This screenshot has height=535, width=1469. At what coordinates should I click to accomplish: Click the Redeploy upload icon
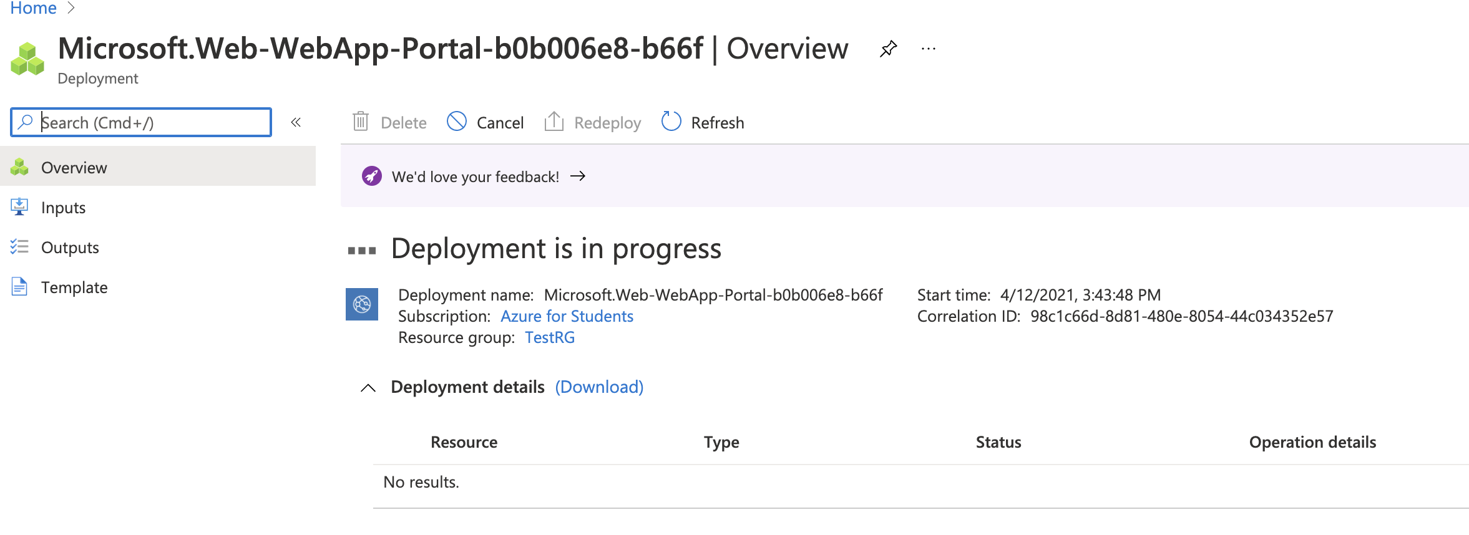[x=554, y=121]
